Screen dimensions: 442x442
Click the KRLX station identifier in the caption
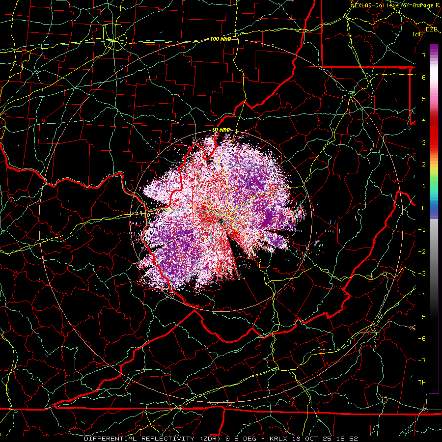(x=278, y=439)
